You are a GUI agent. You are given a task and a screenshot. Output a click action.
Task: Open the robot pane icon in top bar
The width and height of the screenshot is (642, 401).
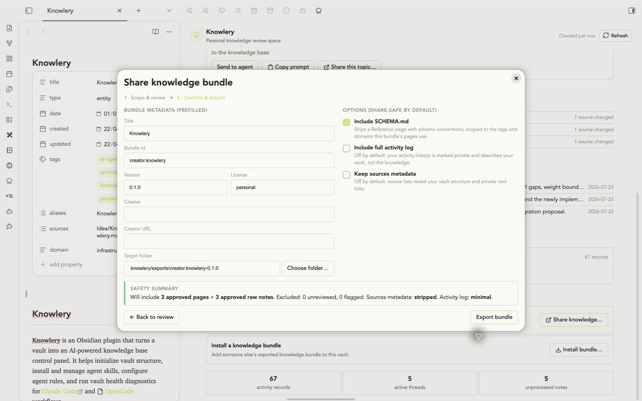pos(302,10)
